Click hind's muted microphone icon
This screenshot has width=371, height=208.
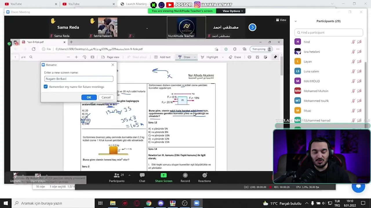(353, 42)
